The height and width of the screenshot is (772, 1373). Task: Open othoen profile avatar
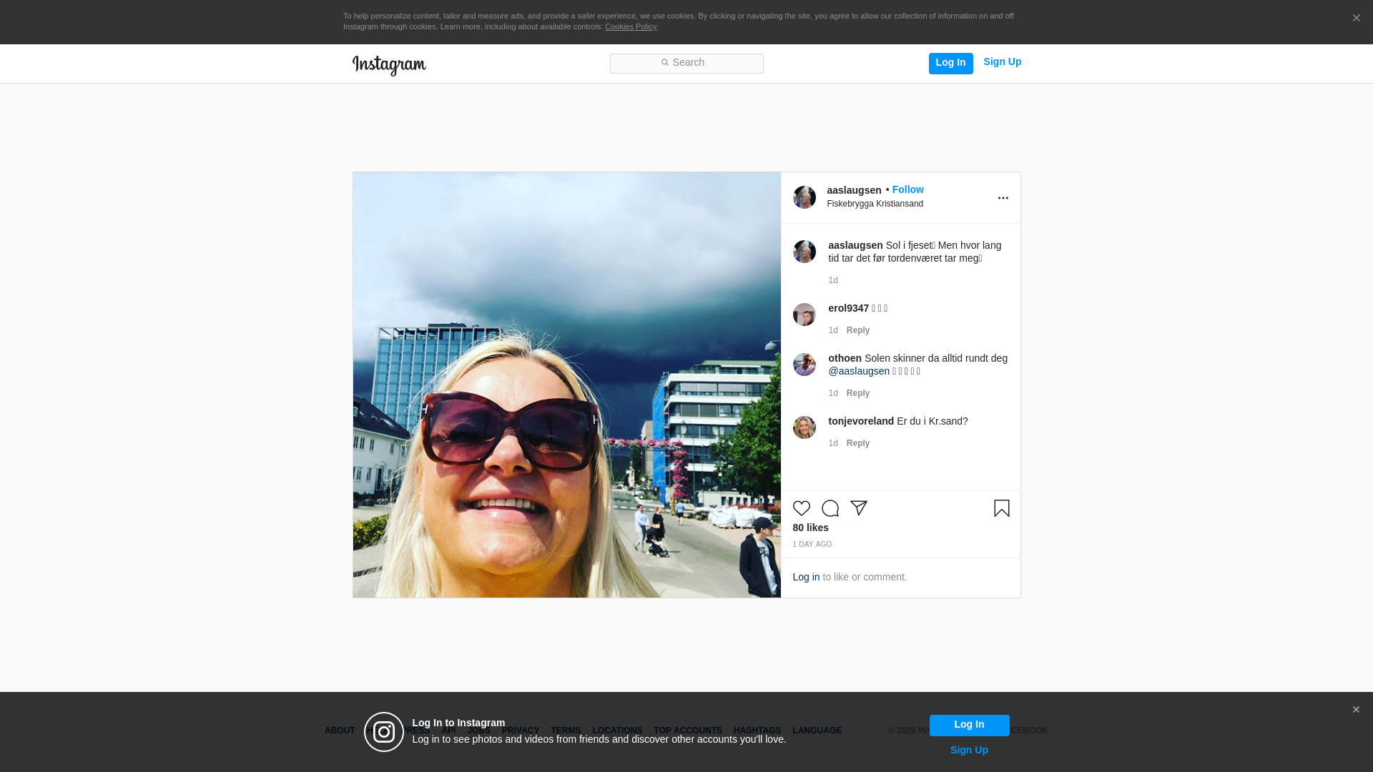coord(804,365)
